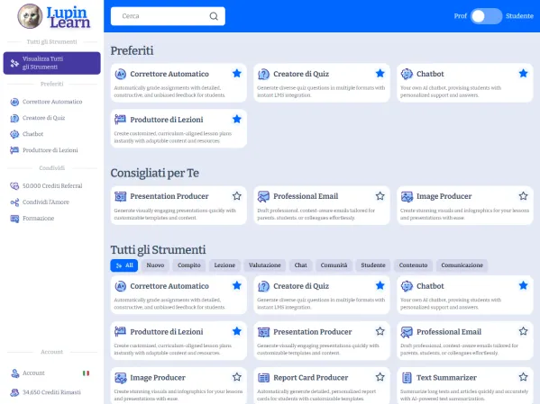
Task: Unfavorite Creatore di Quiz in Preferiti section
Action: coord(380,74)
